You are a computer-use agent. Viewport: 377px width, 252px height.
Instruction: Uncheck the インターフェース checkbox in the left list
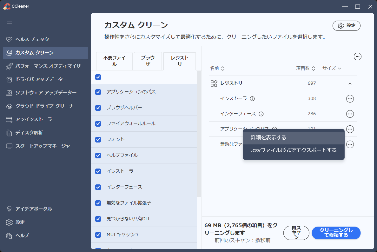98,187
